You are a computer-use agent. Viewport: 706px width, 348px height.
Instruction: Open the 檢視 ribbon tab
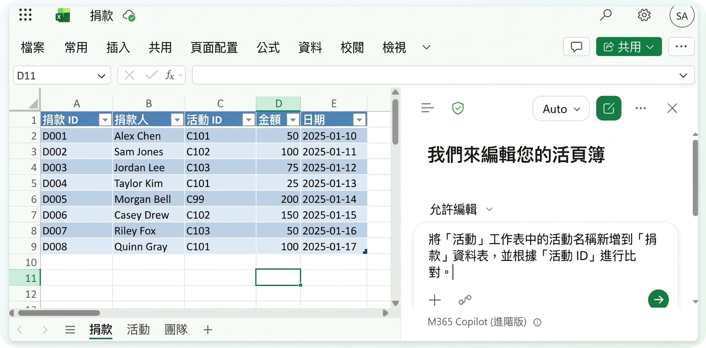[x=394, y=47]
